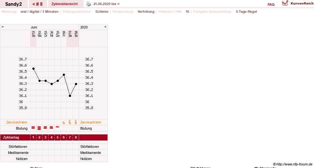Screen dimensions: 314x168
Task: Click the right Notizen row label
Action: tap(86, 159)
